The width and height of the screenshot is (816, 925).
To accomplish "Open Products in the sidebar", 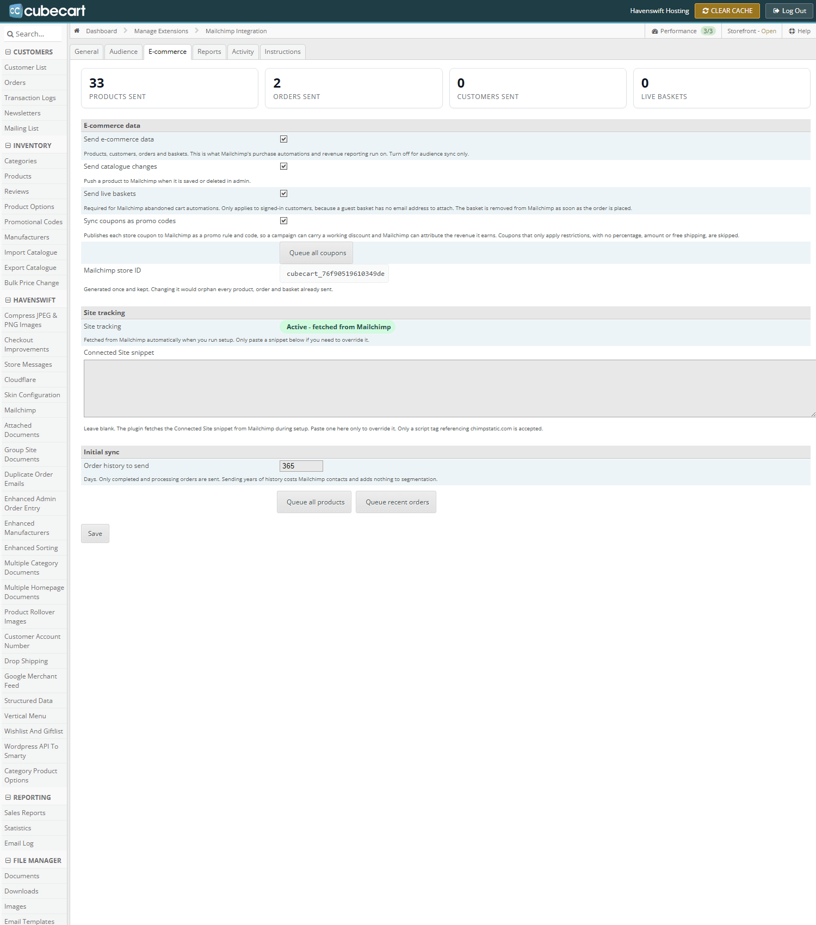I will tap(18, 176).
